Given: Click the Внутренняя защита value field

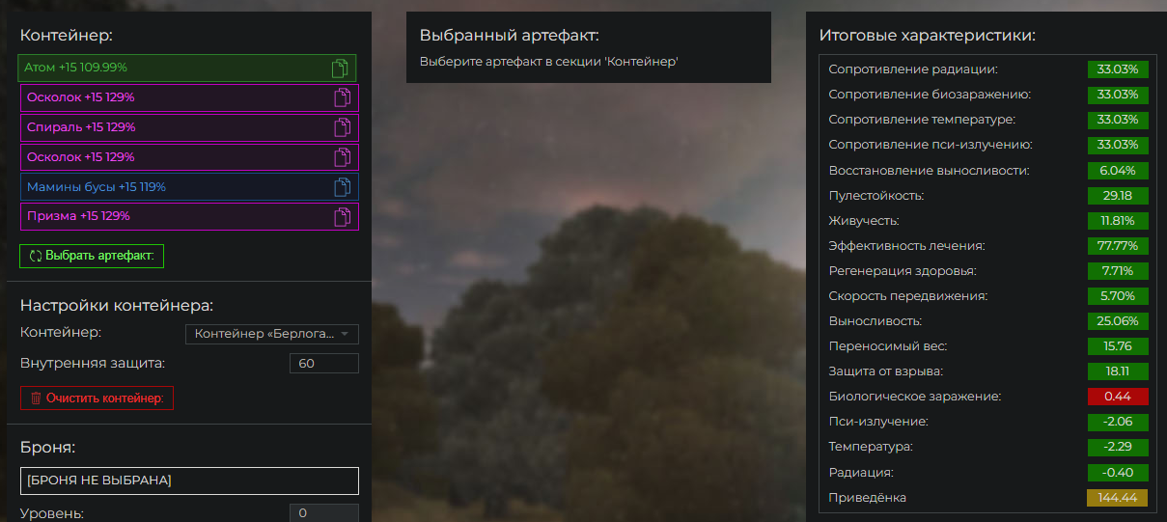Looking at the screenshot, I should point(324,364).
